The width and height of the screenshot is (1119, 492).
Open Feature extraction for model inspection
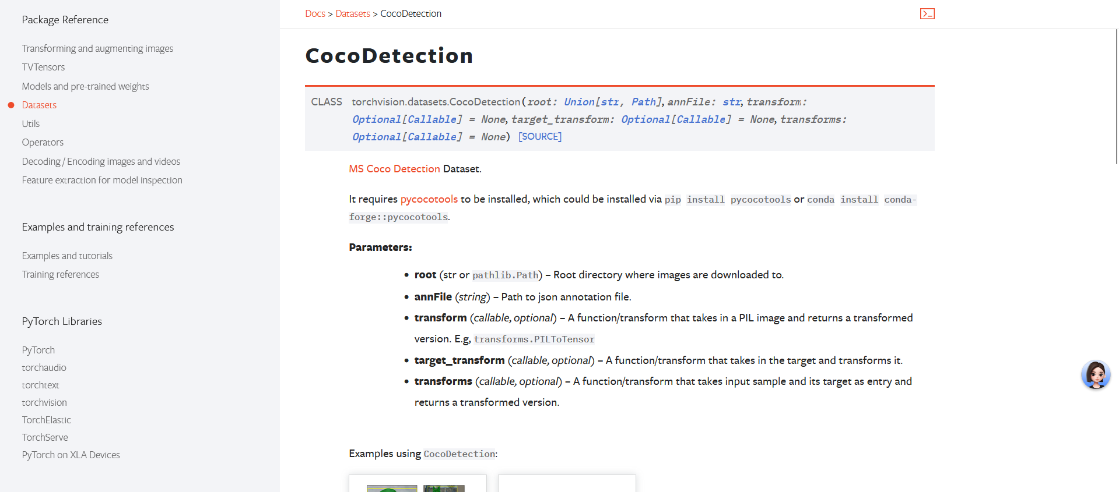[x=102, y=180]
